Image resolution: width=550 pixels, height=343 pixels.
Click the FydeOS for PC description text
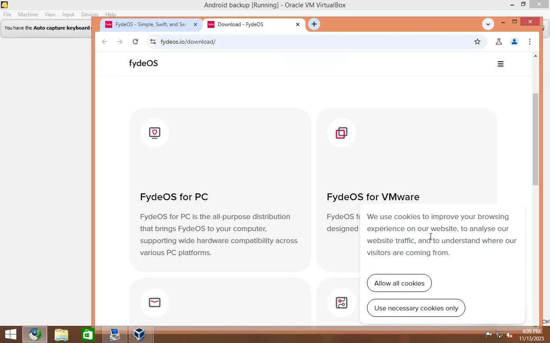219,235
